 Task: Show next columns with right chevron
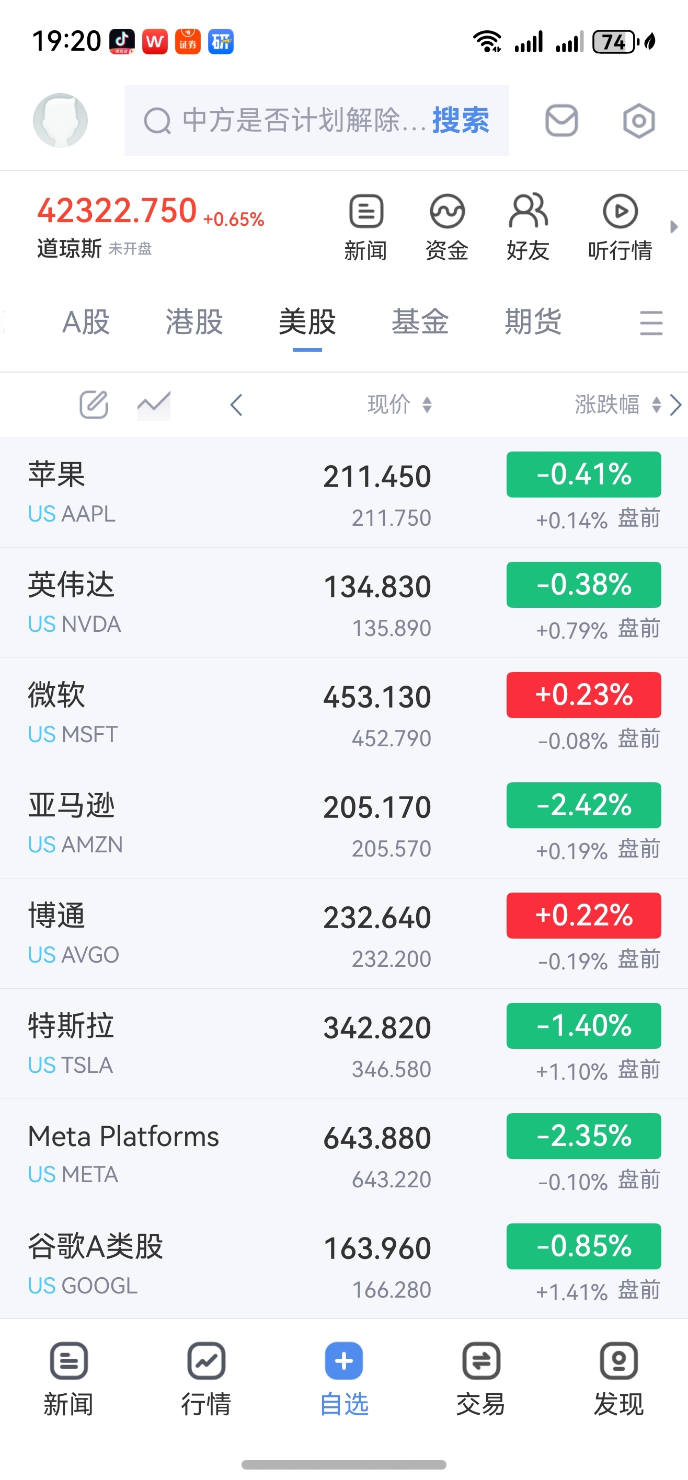[676, 404]
